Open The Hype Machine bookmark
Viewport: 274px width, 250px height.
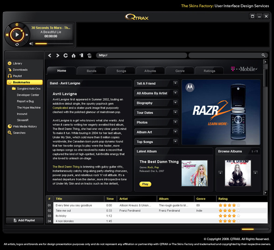(29, 108)
